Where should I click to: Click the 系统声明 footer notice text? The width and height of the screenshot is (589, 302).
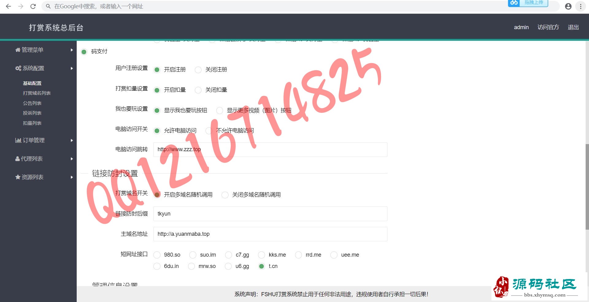click(331, 294)
